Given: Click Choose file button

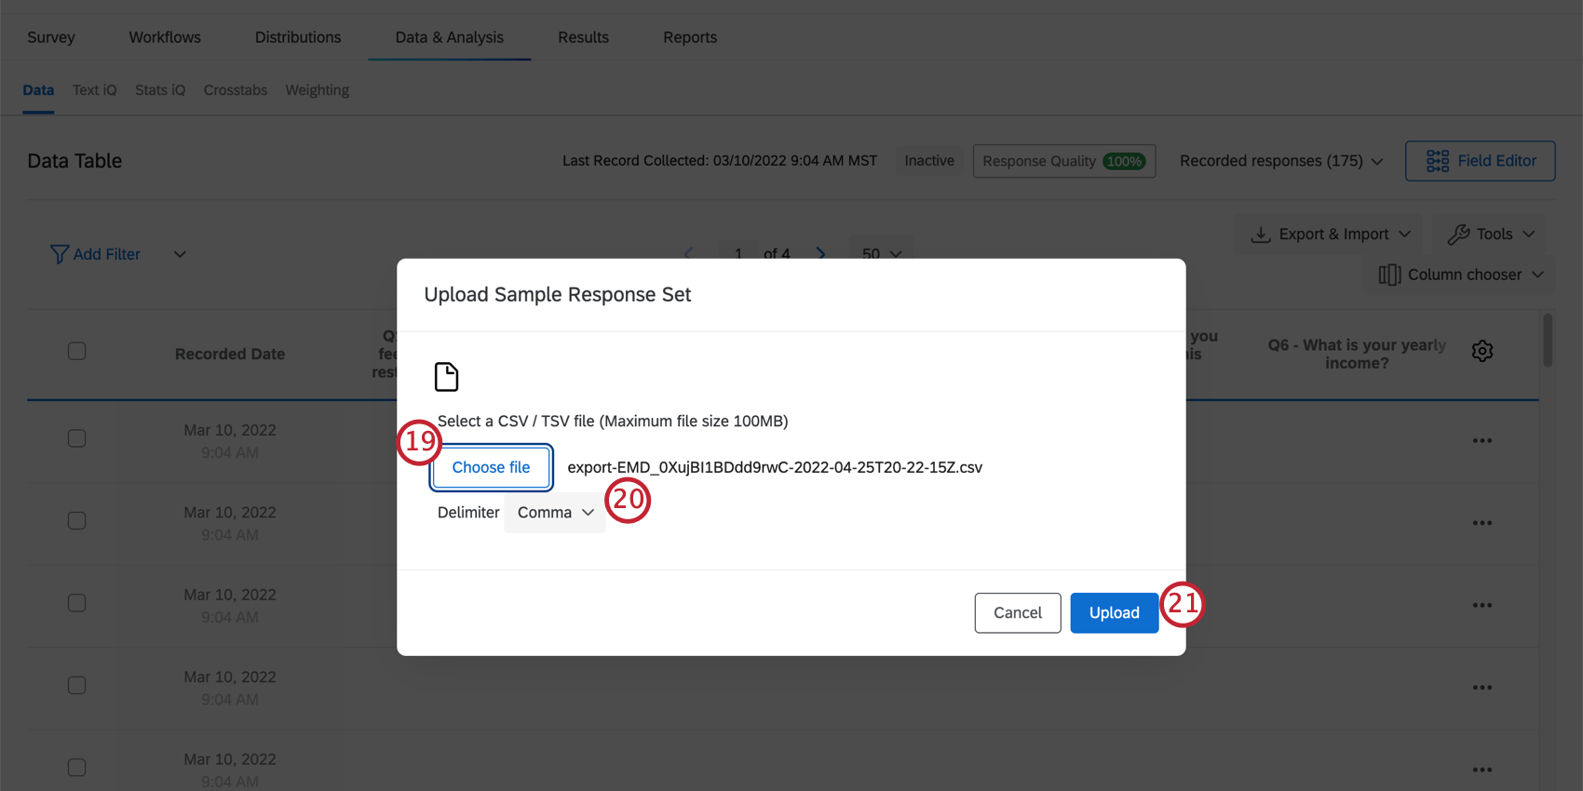Looking at the screenshot, I should [491, 467].
